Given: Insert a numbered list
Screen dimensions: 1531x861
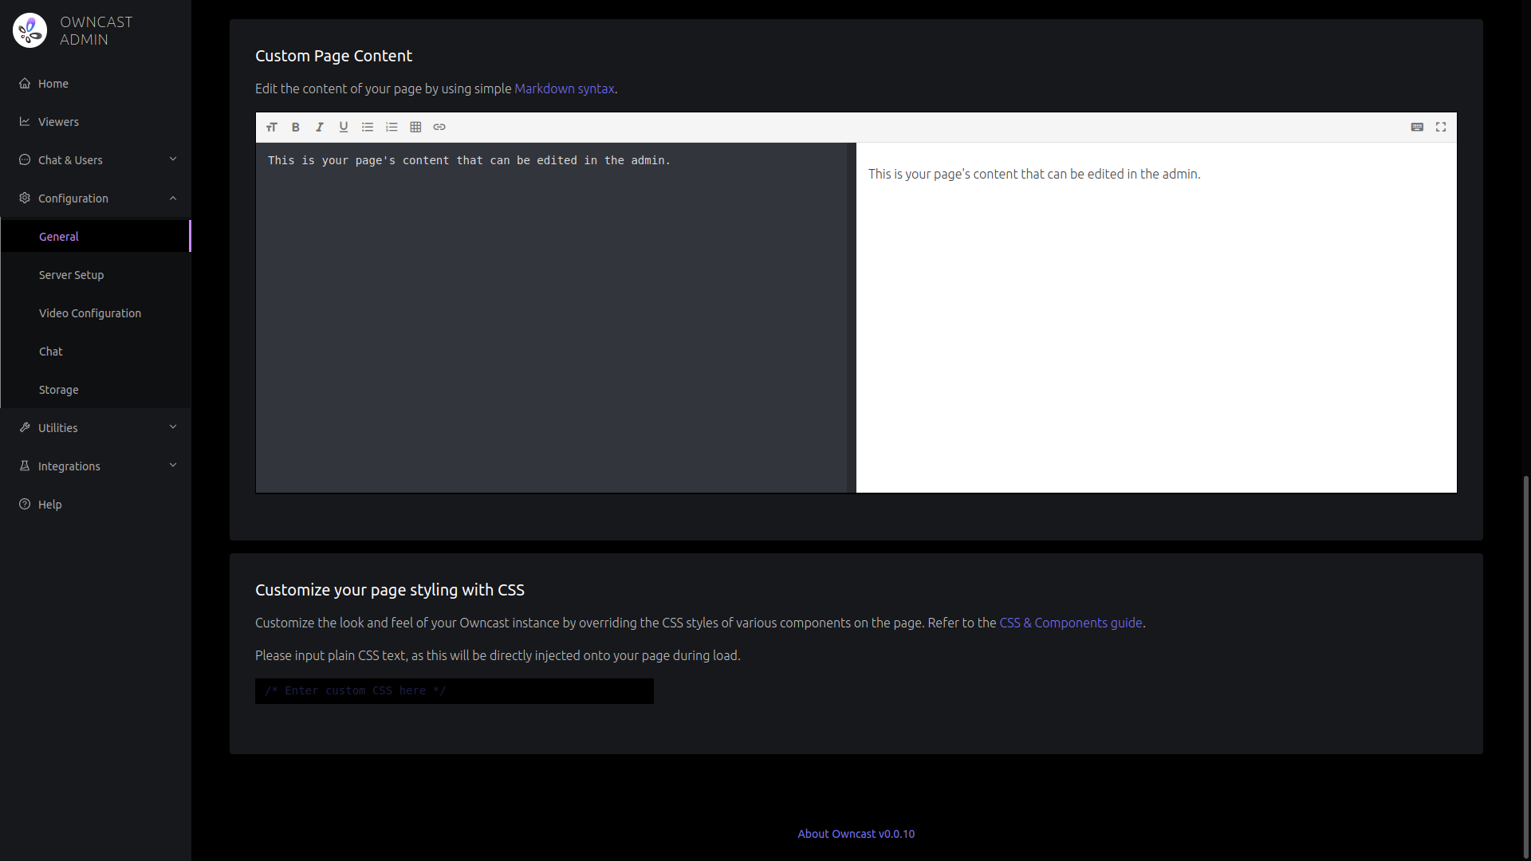Looking at the screenshot, I should (x=391, y=127).
